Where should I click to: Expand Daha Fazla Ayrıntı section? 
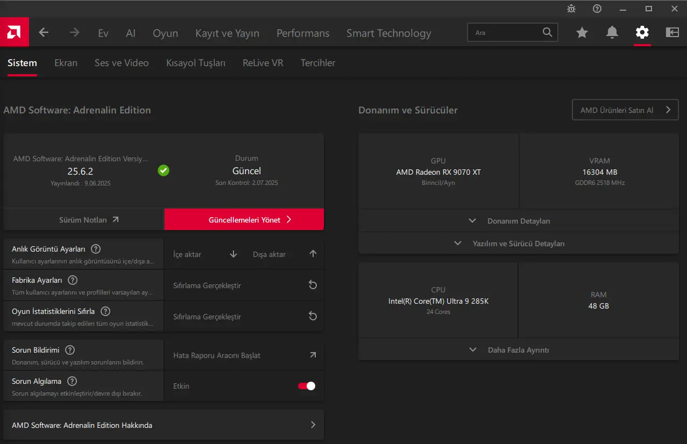point(519,350)
